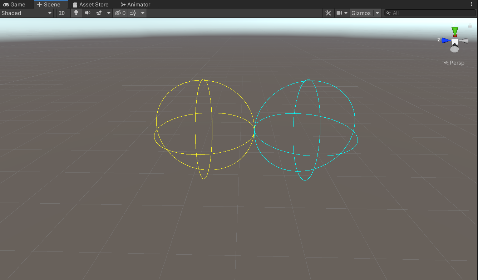Click the gizmo center cube
This screenshot has width=478, height=280.
[455, 42]
